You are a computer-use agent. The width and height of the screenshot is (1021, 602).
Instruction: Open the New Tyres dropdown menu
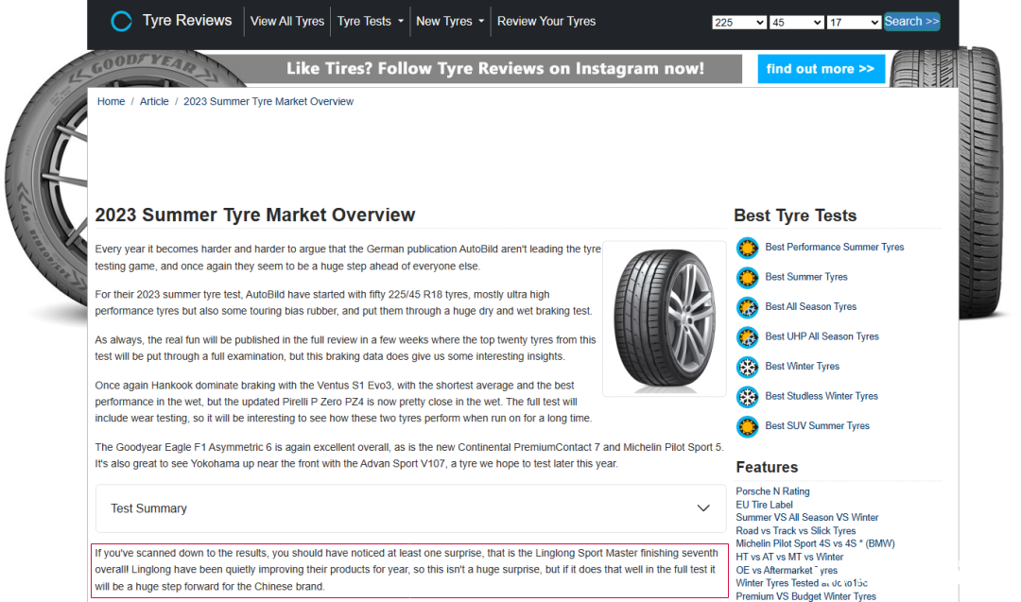450,22
